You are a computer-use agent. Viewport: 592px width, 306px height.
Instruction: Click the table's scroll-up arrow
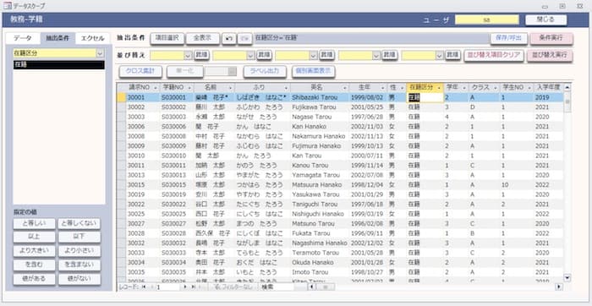pos(567,87)
